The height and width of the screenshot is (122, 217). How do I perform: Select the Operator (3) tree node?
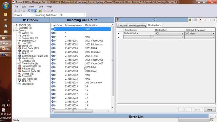25,28
